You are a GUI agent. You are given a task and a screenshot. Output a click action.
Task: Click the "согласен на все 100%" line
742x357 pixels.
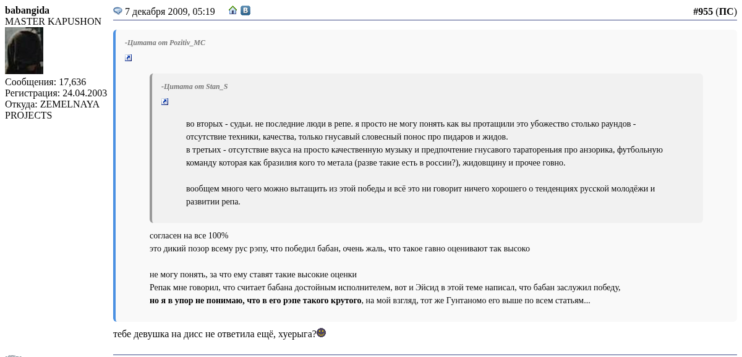(189, 236)
